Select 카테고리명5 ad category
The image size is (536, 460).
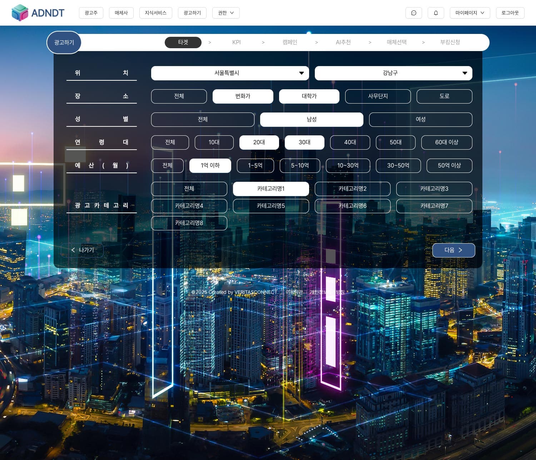point(271,206)
